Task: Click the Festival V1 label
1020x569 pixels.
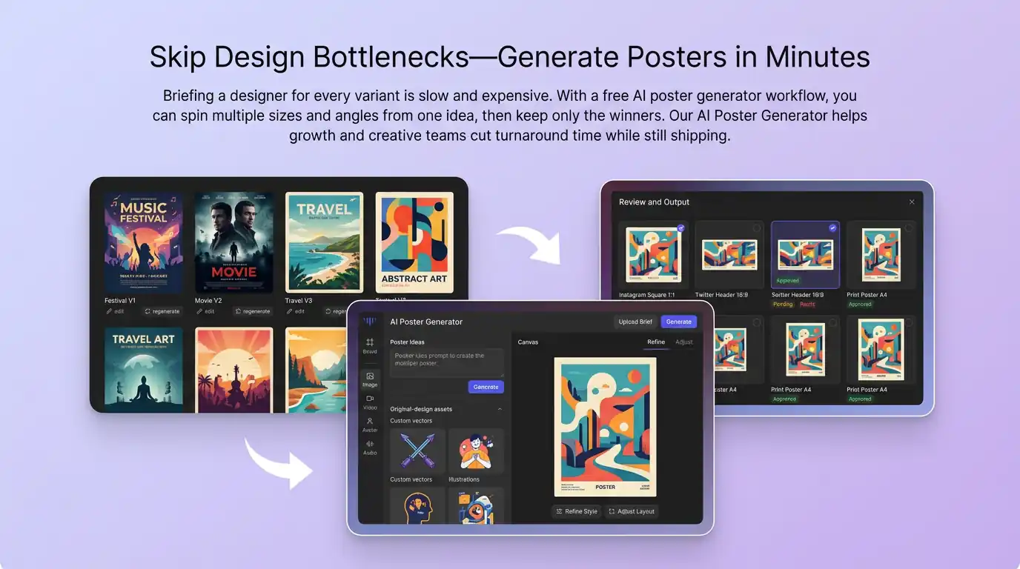Action: [120, 301]
